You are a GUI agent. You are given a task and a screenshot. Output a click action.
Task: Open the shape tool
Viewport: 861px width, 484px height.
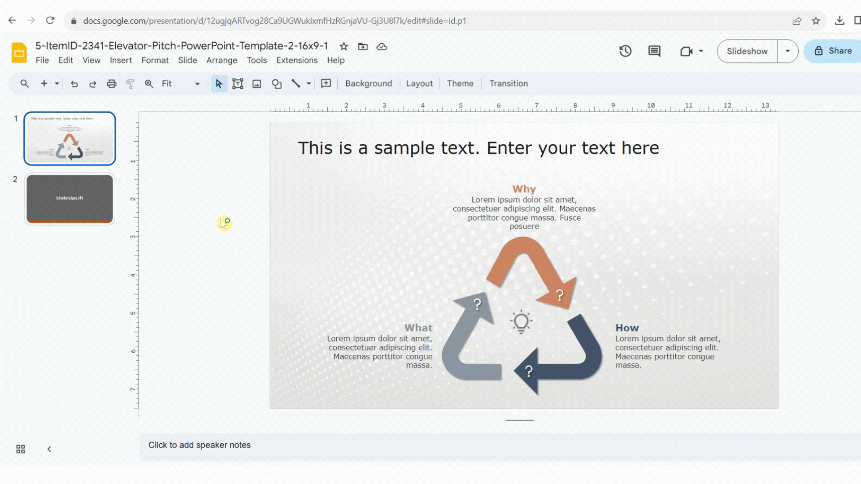coord(276,84)
